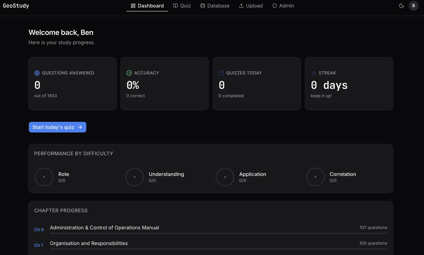The height and width of the screenshot is (255, 424).
Task: Click the flame icon beside Streak
Action: pos(313,73)
